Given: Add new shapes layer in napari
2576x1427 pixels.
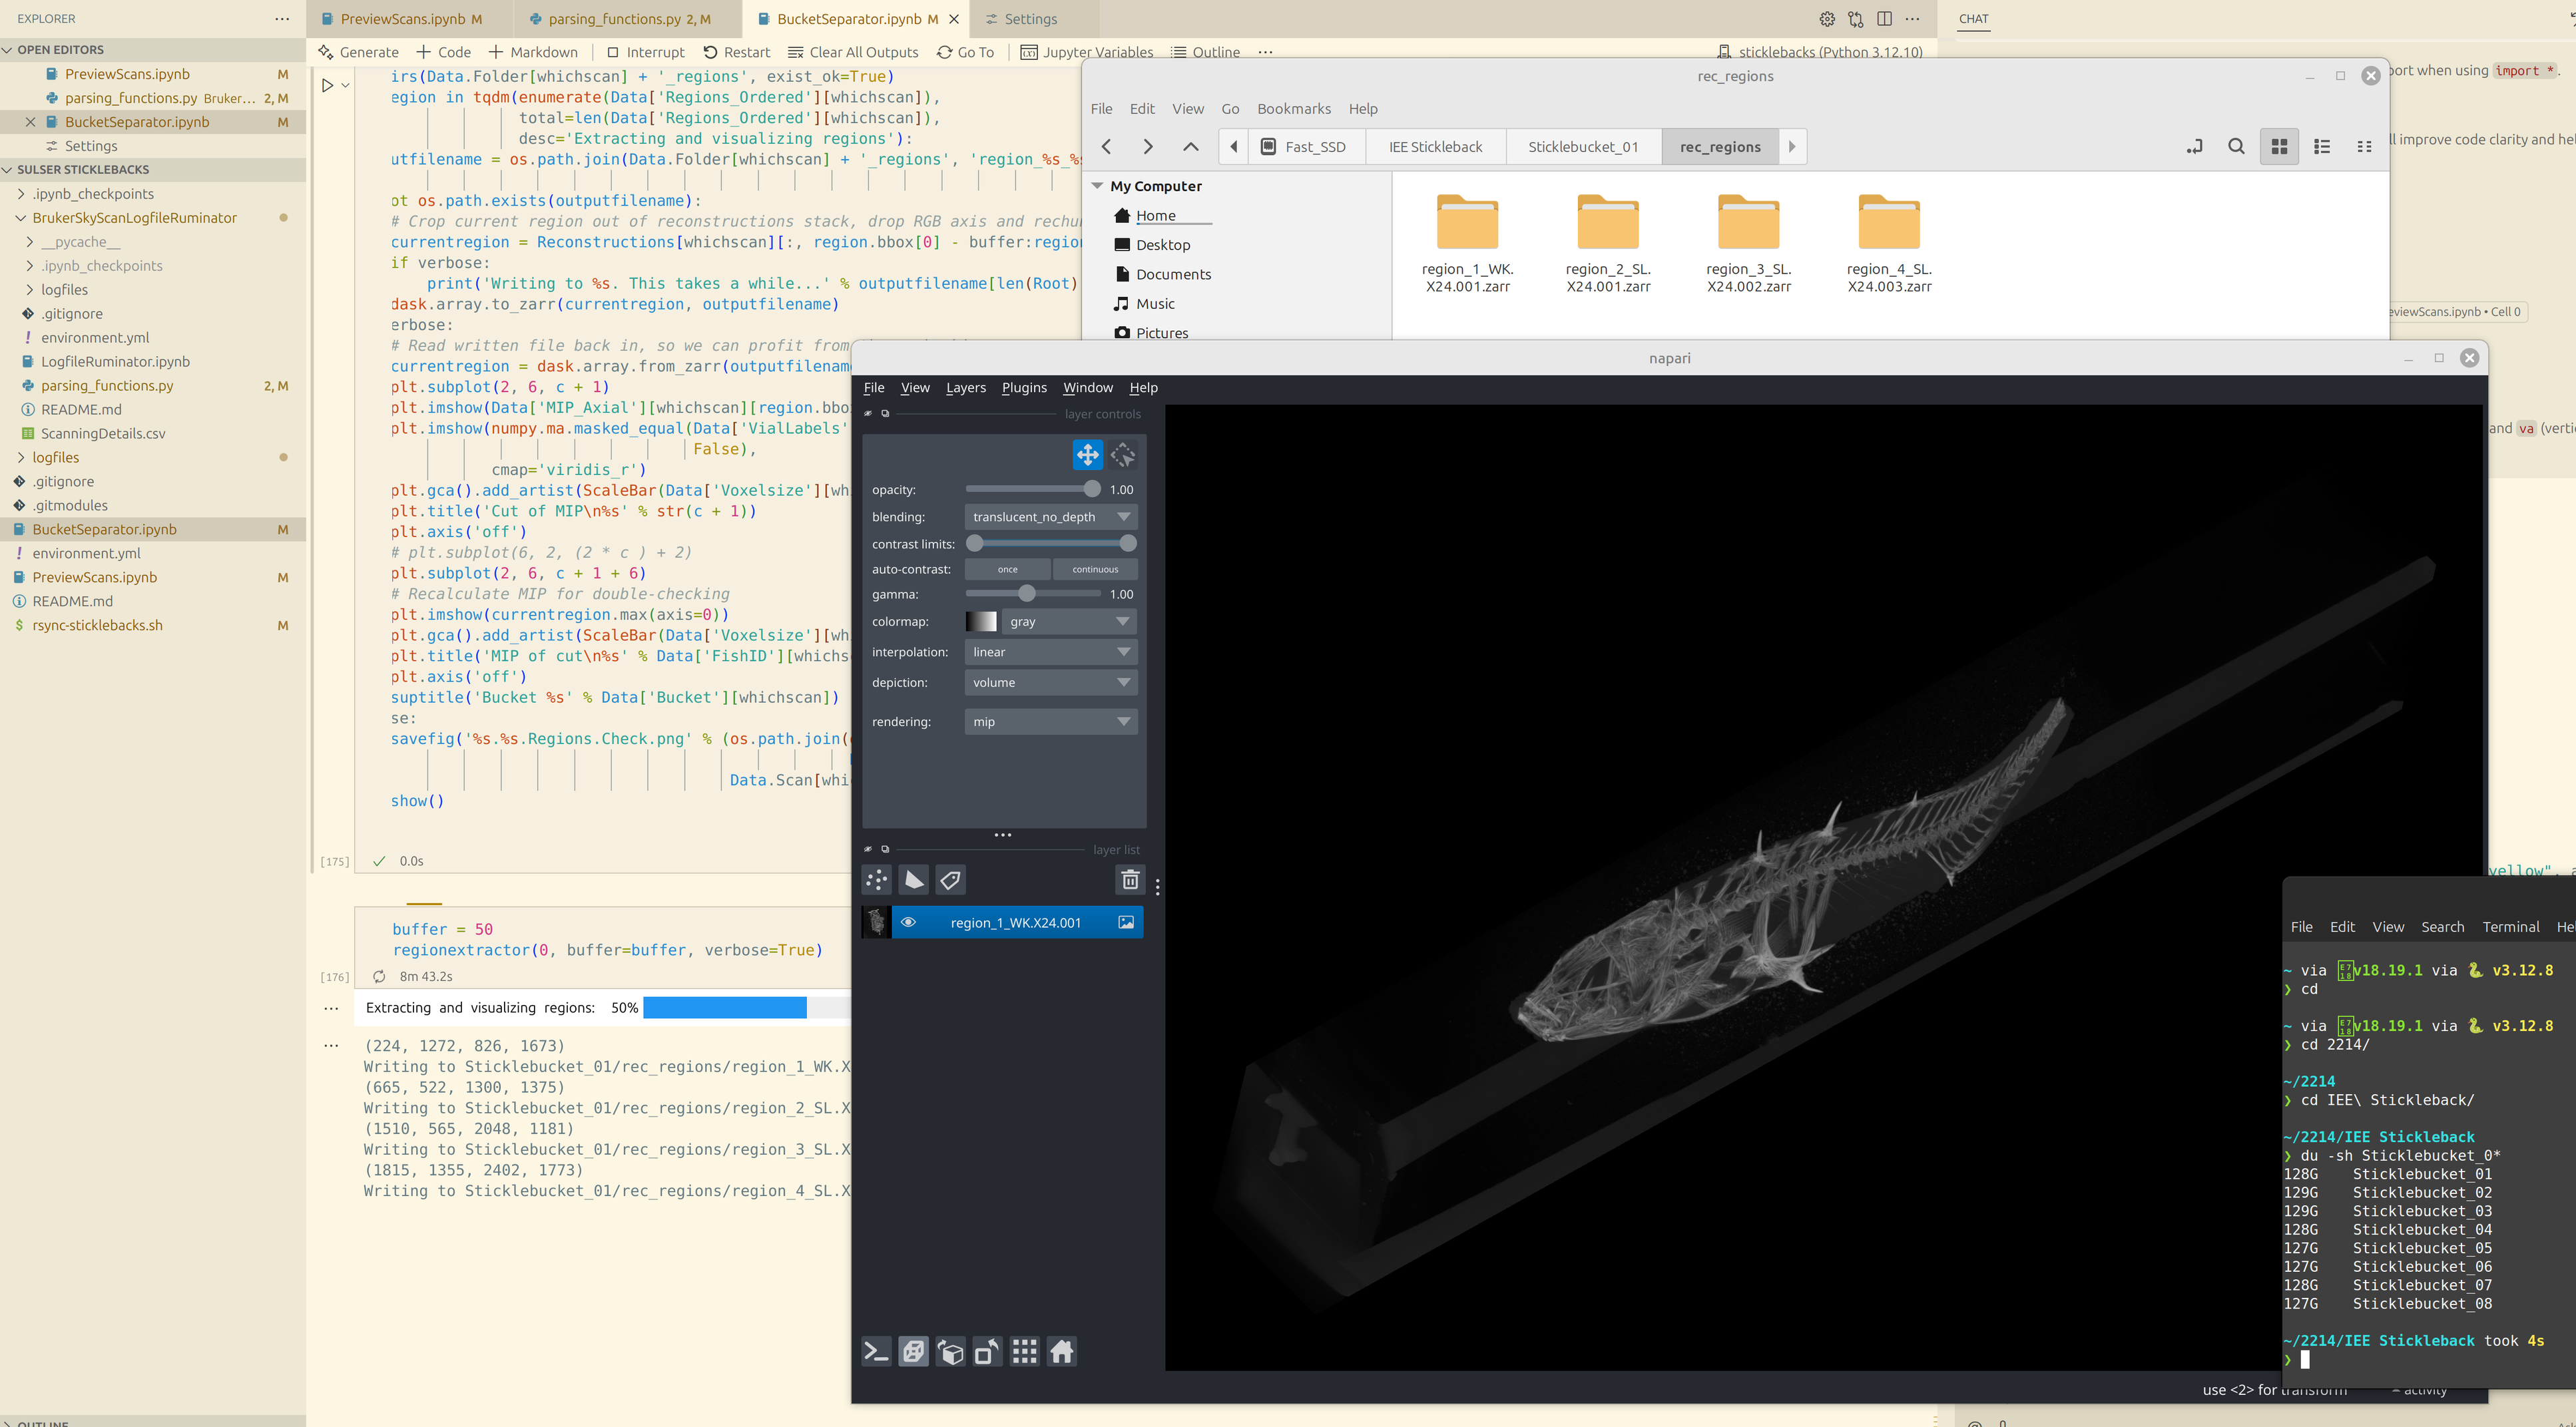Looking at the screenshot, I should (x=914, y=880).
